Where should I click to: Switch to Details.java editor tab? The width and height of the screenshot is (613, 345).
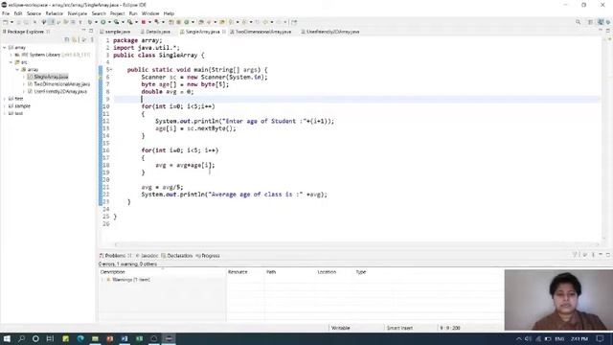coord(155,32)
